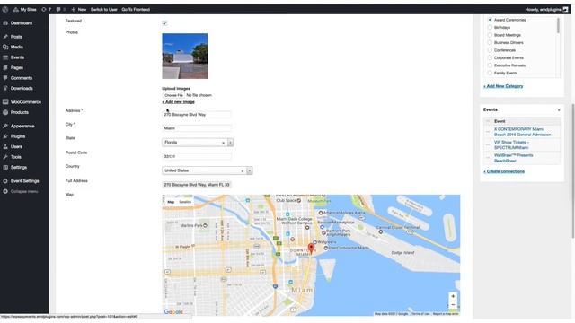Open X CONTEMPORARY Miami Beach event link
Screen dimensions: 575x323
522,132
